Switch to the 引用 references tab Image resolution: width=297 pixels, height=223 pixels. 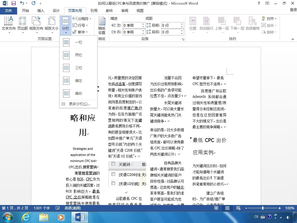[94, 11]
